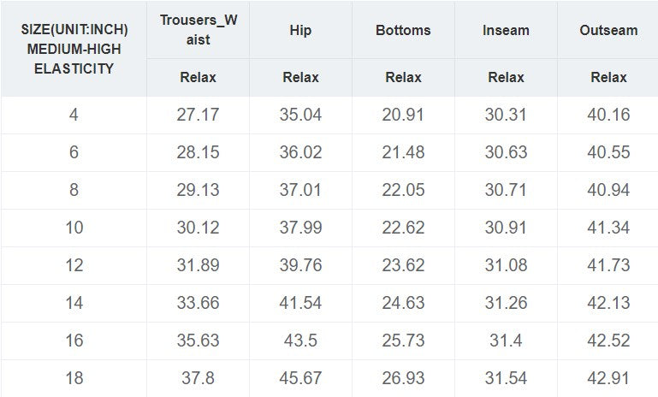This screenshot has width=658, height=397.
Task: Click the waist value 27.17
Action: (199, 115)
